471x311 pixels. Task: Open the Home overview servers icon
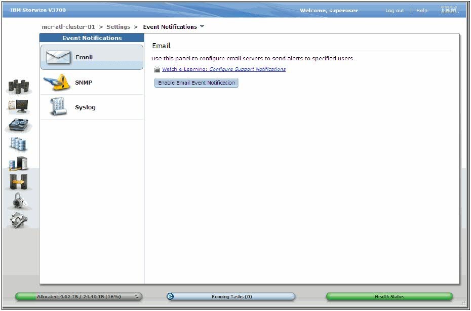coord(19,87)
